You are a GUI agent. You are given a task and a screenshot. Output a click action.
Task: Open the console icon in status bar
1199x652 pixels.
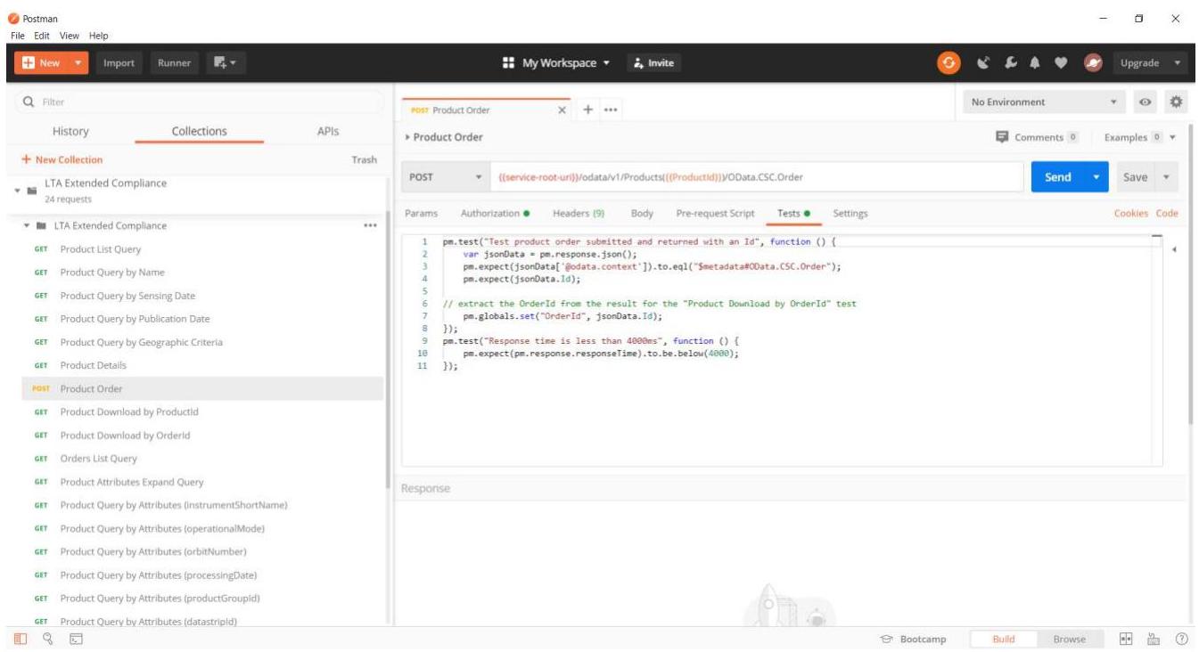coord(77,639)
